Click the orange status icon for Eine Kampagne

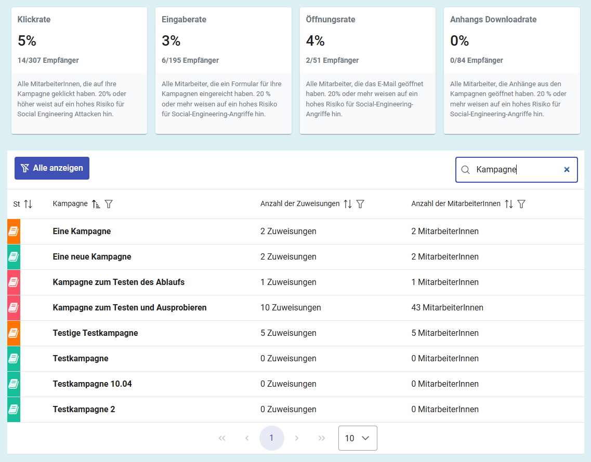(x=14, y=232)
